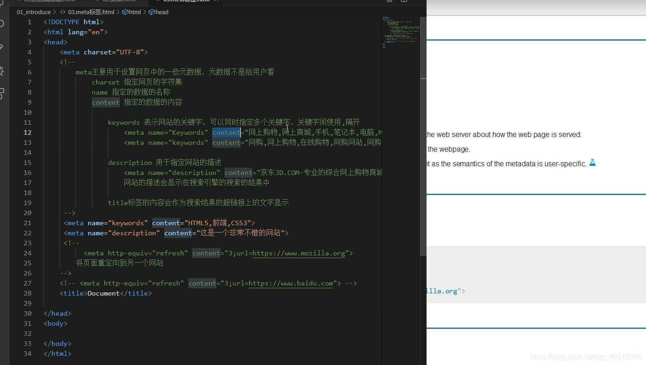Click http-equiv="refresh" on line 27
Viewport: 646px width, 365px height.
144,283
